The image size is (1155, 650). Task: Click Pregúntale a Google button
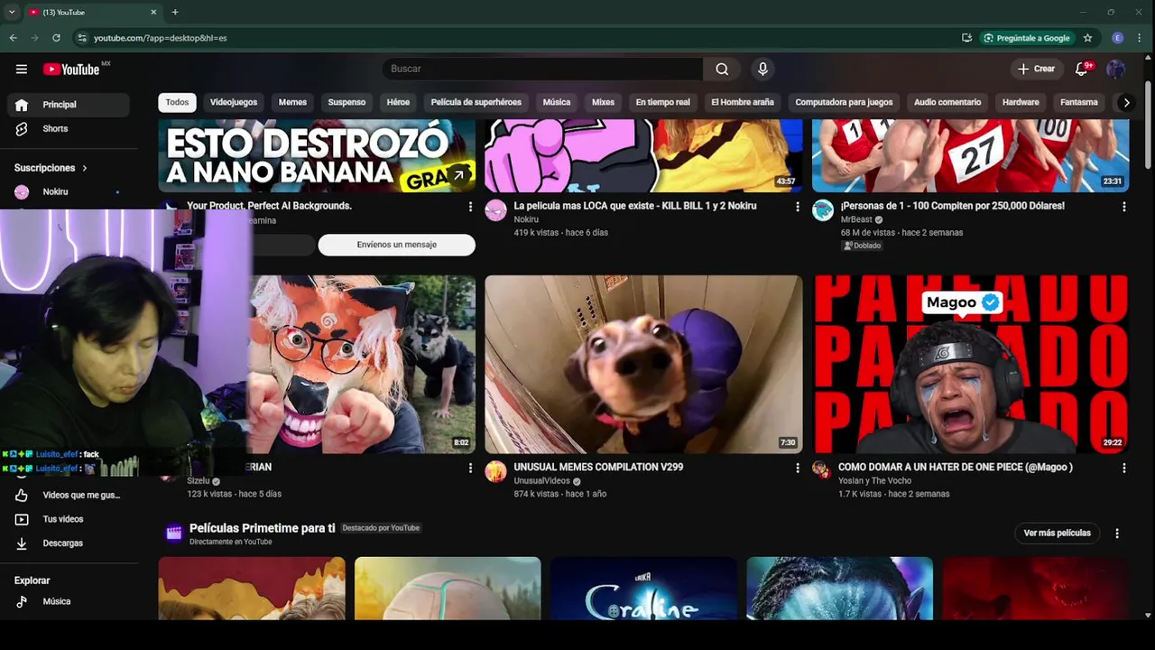click(x=1027, y=38)
